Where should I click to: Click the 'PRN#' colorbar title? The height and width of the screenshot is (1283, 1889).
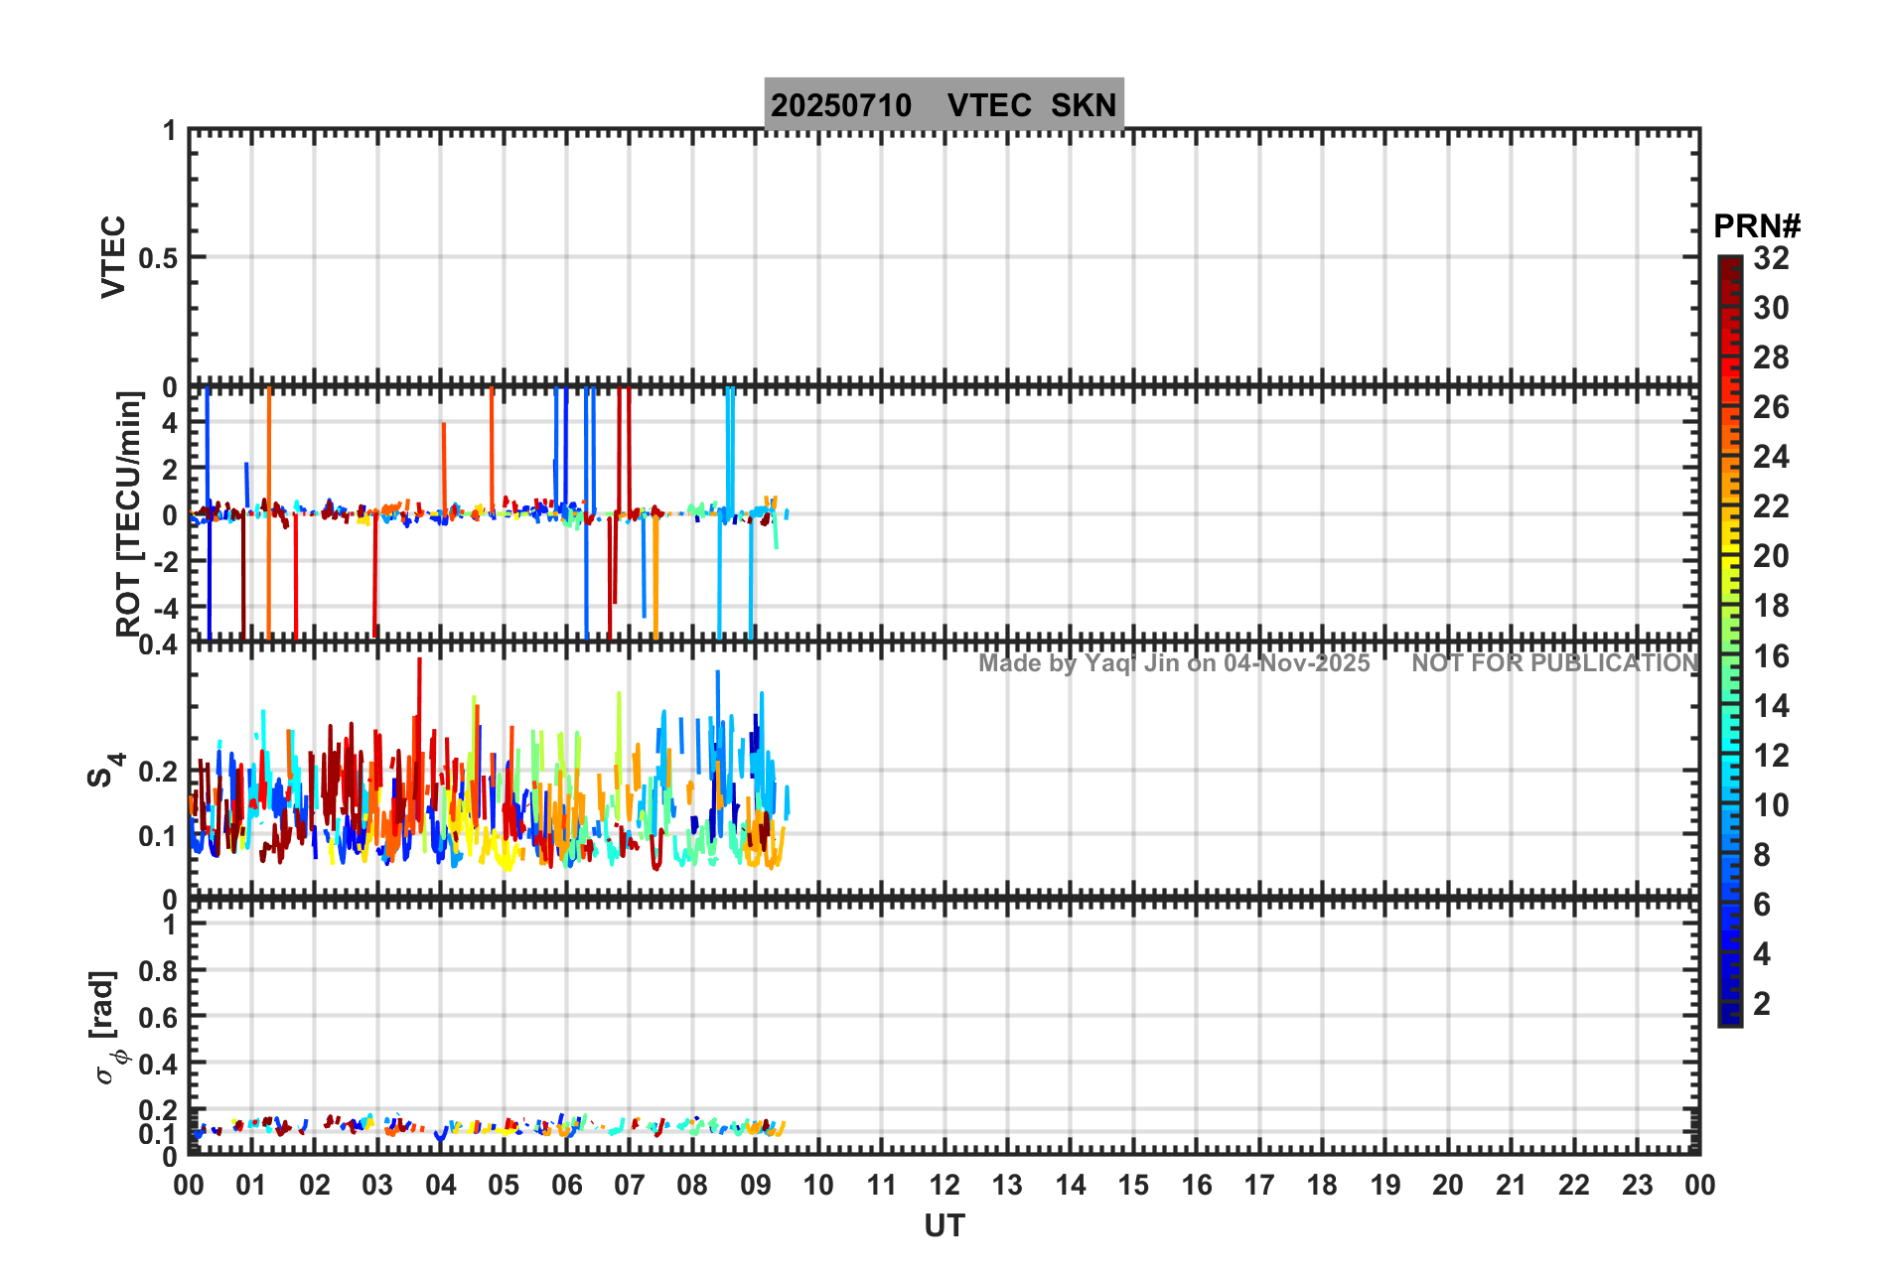pos(1757,226)
